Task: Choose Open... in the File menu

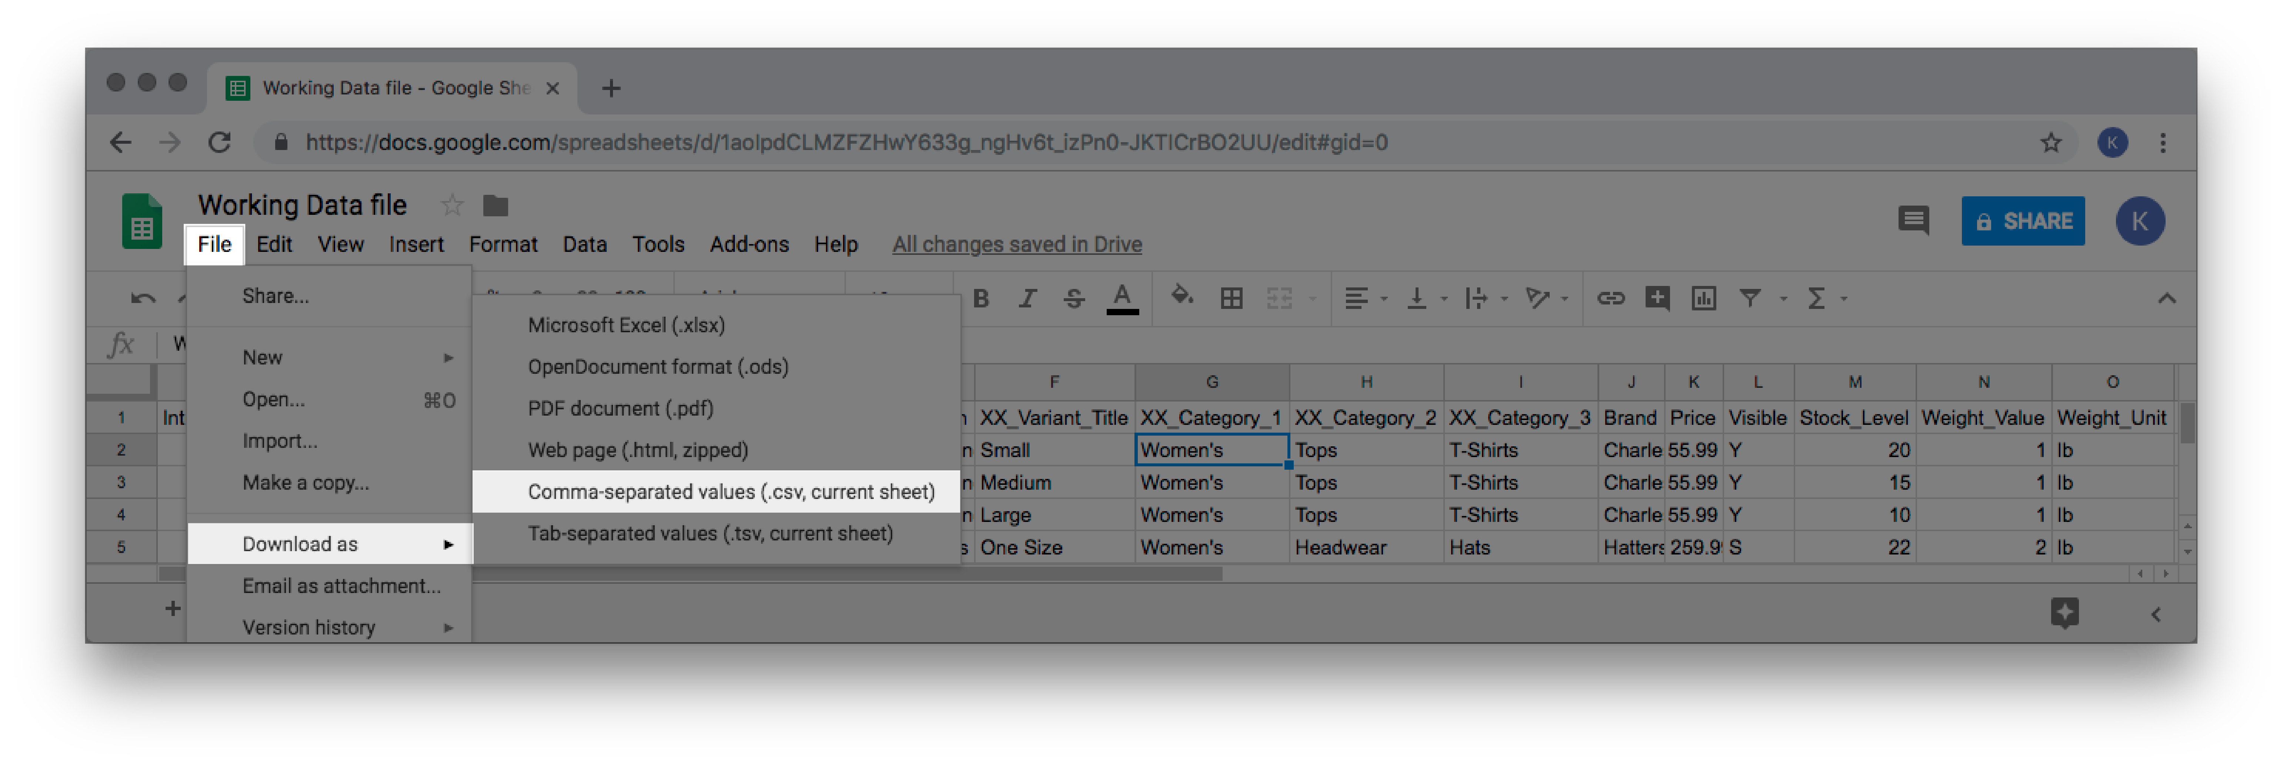Action: (x=330, y=400)
